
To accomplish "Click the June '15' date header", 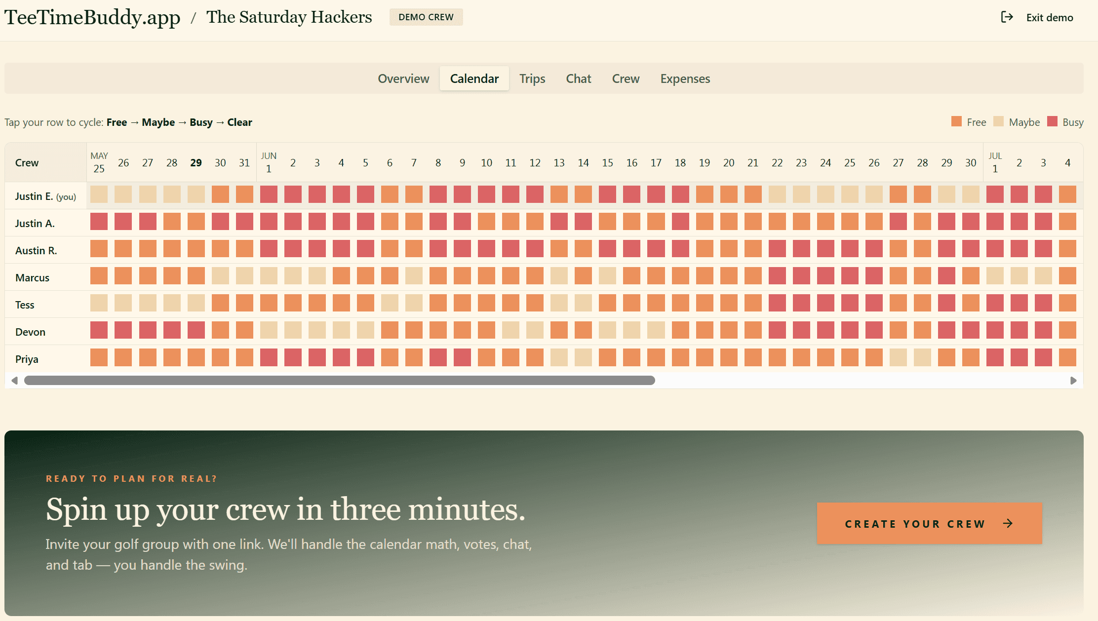I will (607, 163).
